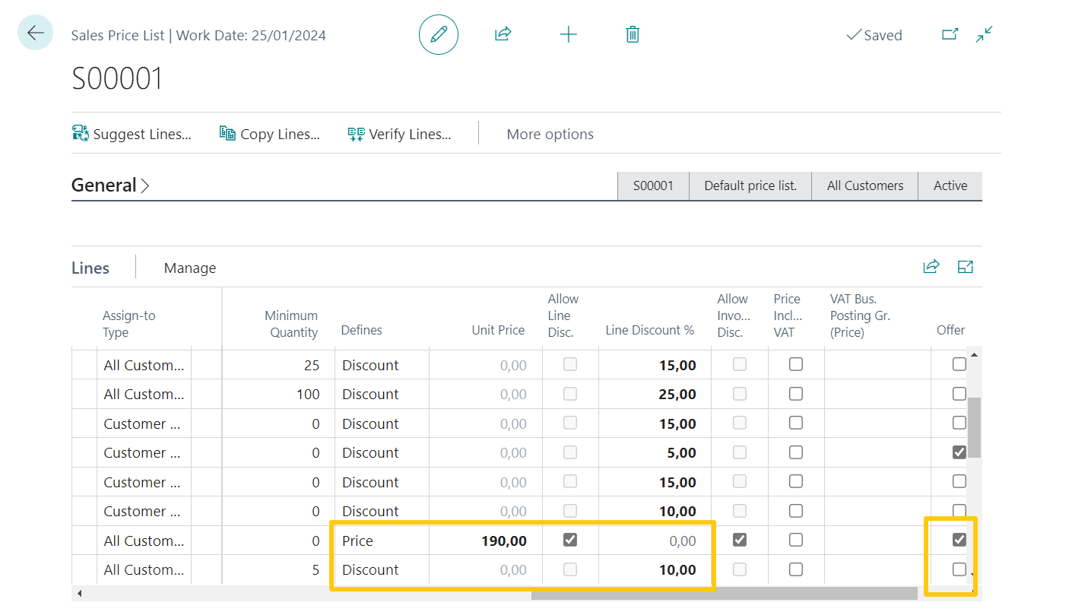Toggle Offer checkbox on the quantity 25 row
Image resolution: width=1072 pixels, height=612 pixels.
click(959, 364)
